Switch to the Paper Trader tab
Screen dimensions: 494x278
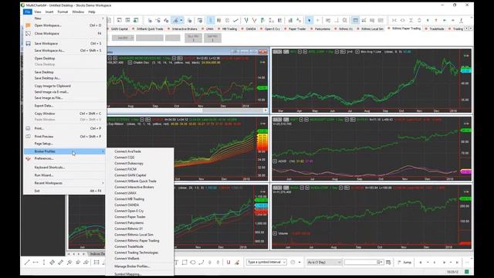coord(295,29)
